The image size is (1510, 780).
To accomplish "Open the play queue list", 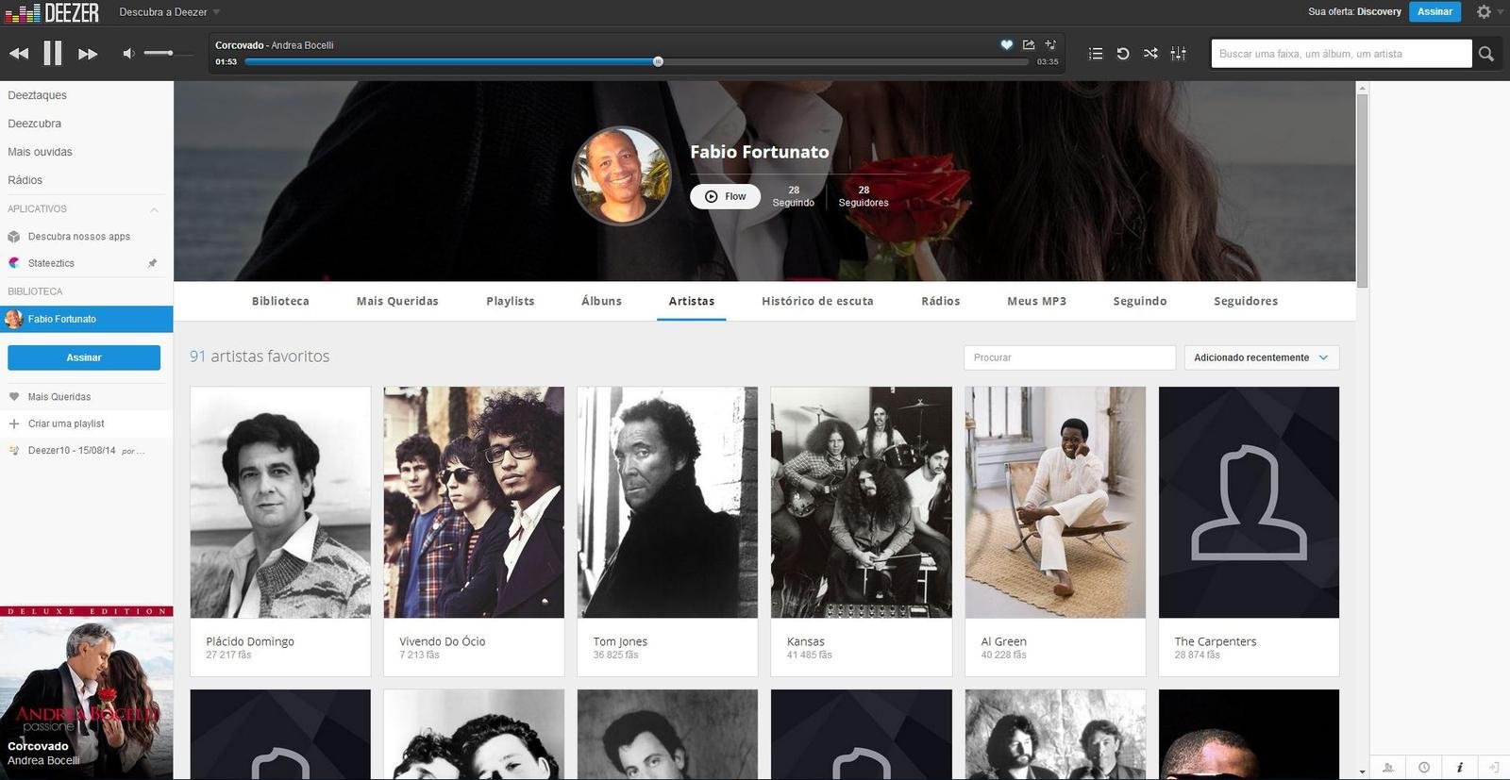I will tap(1096, 54).
